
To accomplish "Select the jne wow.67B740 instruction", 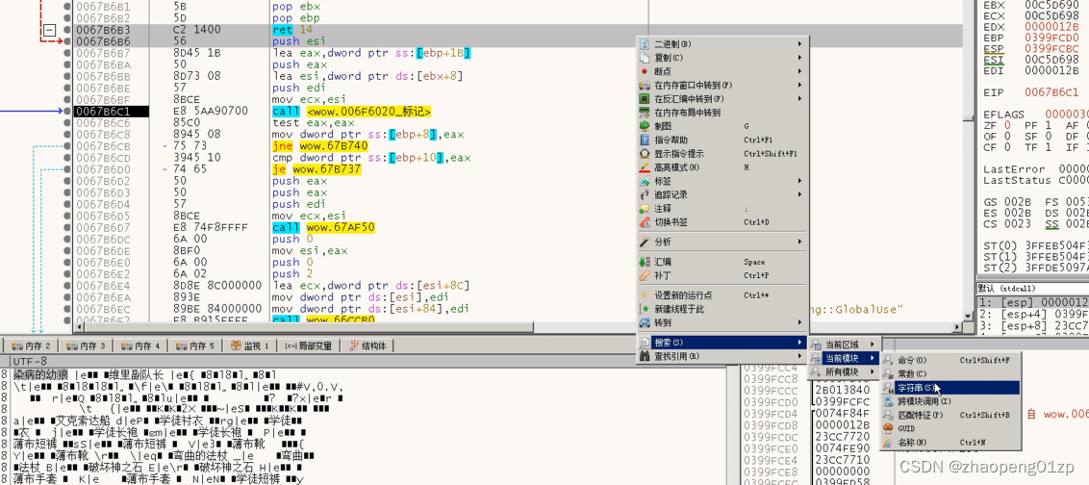I will [x=319, y=146].
